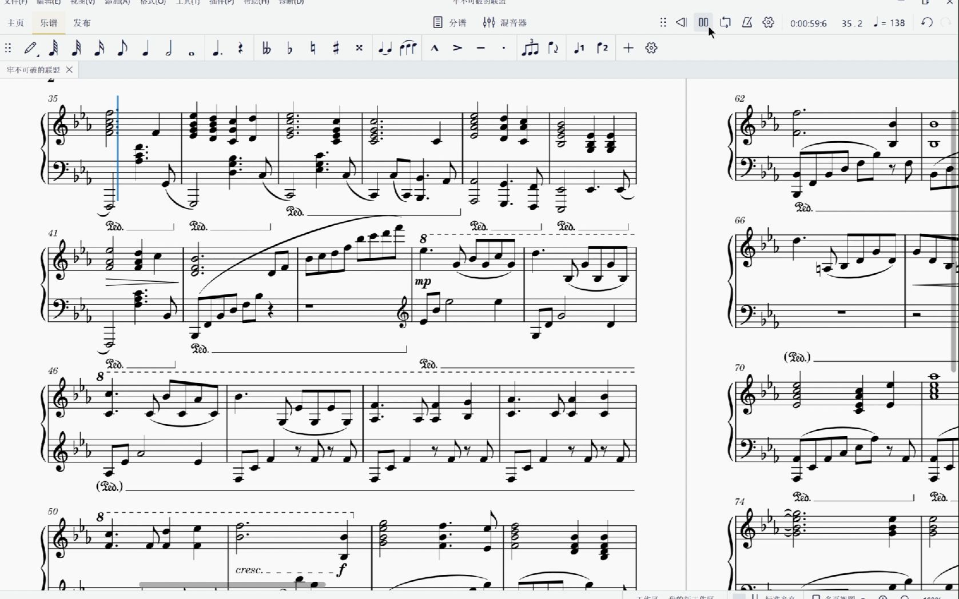The width and height of the screenshot is (959, 599).
Task: Apply the double flat accidental
Action: tap(266, 48)
